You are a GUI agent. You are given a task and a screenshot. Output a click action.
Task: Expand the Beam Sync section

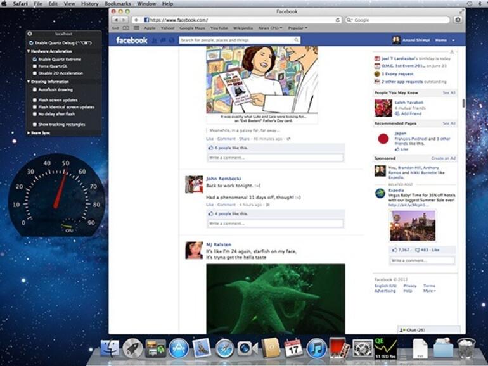click(x=29, y=133)
